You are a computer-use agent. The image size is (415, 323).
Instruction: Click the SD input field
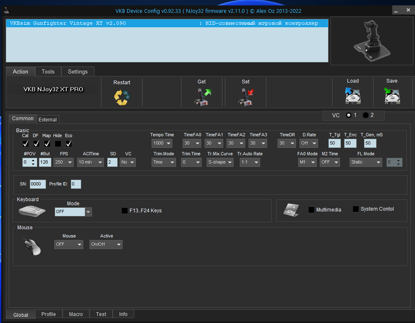(x=112, y=162)
